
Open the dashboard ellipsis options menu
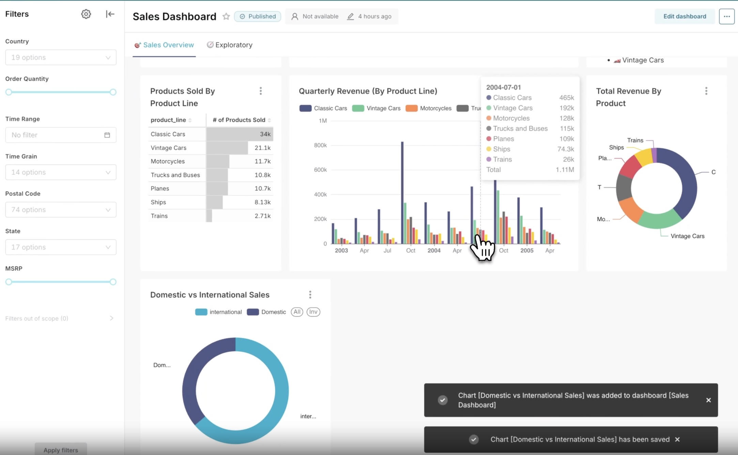726,16
